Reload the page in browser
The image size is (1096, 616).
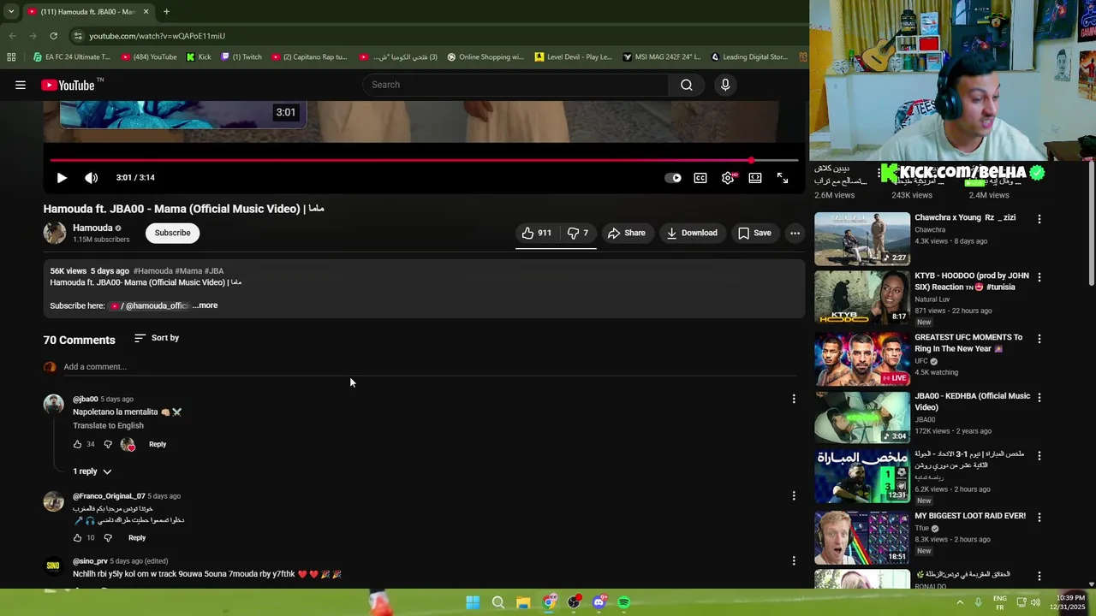click(x=53, y=36)
